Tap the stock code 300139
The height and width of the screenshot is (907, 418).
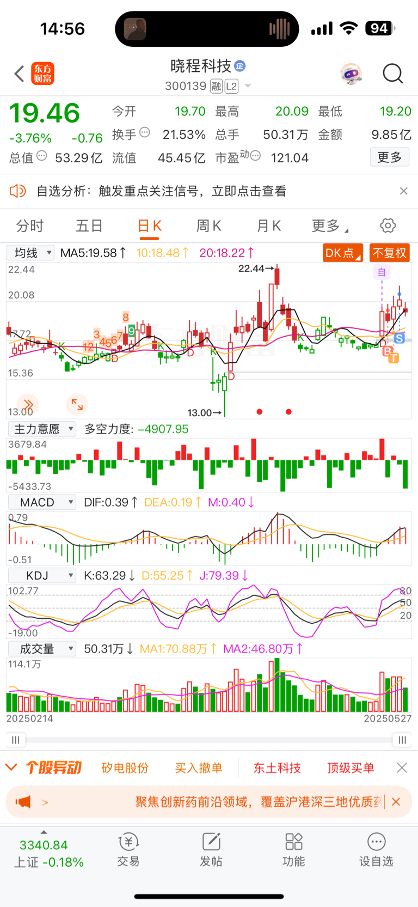tap(186, 86)
